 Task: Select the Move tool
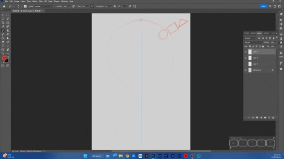pyautogui.click(x=3, y=15)
